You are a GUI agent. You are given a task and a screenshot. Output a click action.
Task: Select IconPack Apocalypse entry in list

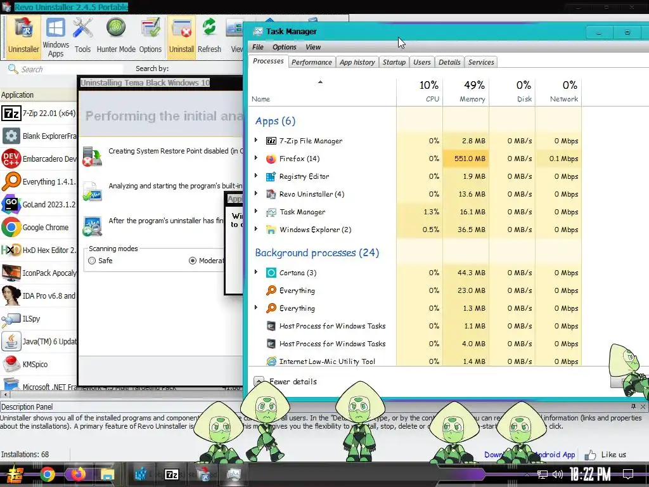pyautogui.click(x=39, y=273)
